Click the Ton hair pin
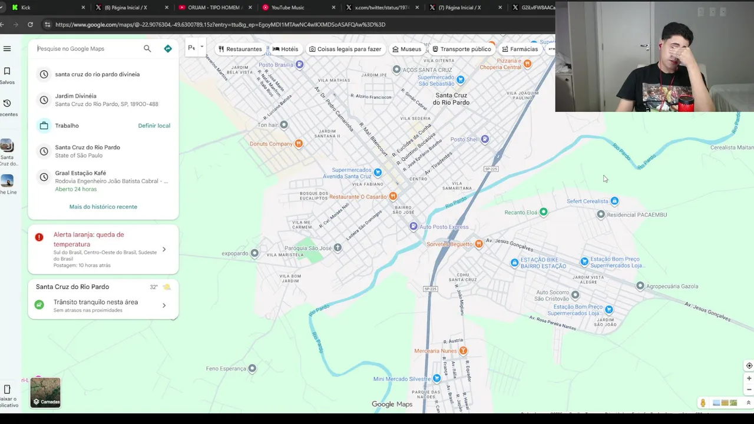Viewport: 754px width, 424px height. [284, 124]
